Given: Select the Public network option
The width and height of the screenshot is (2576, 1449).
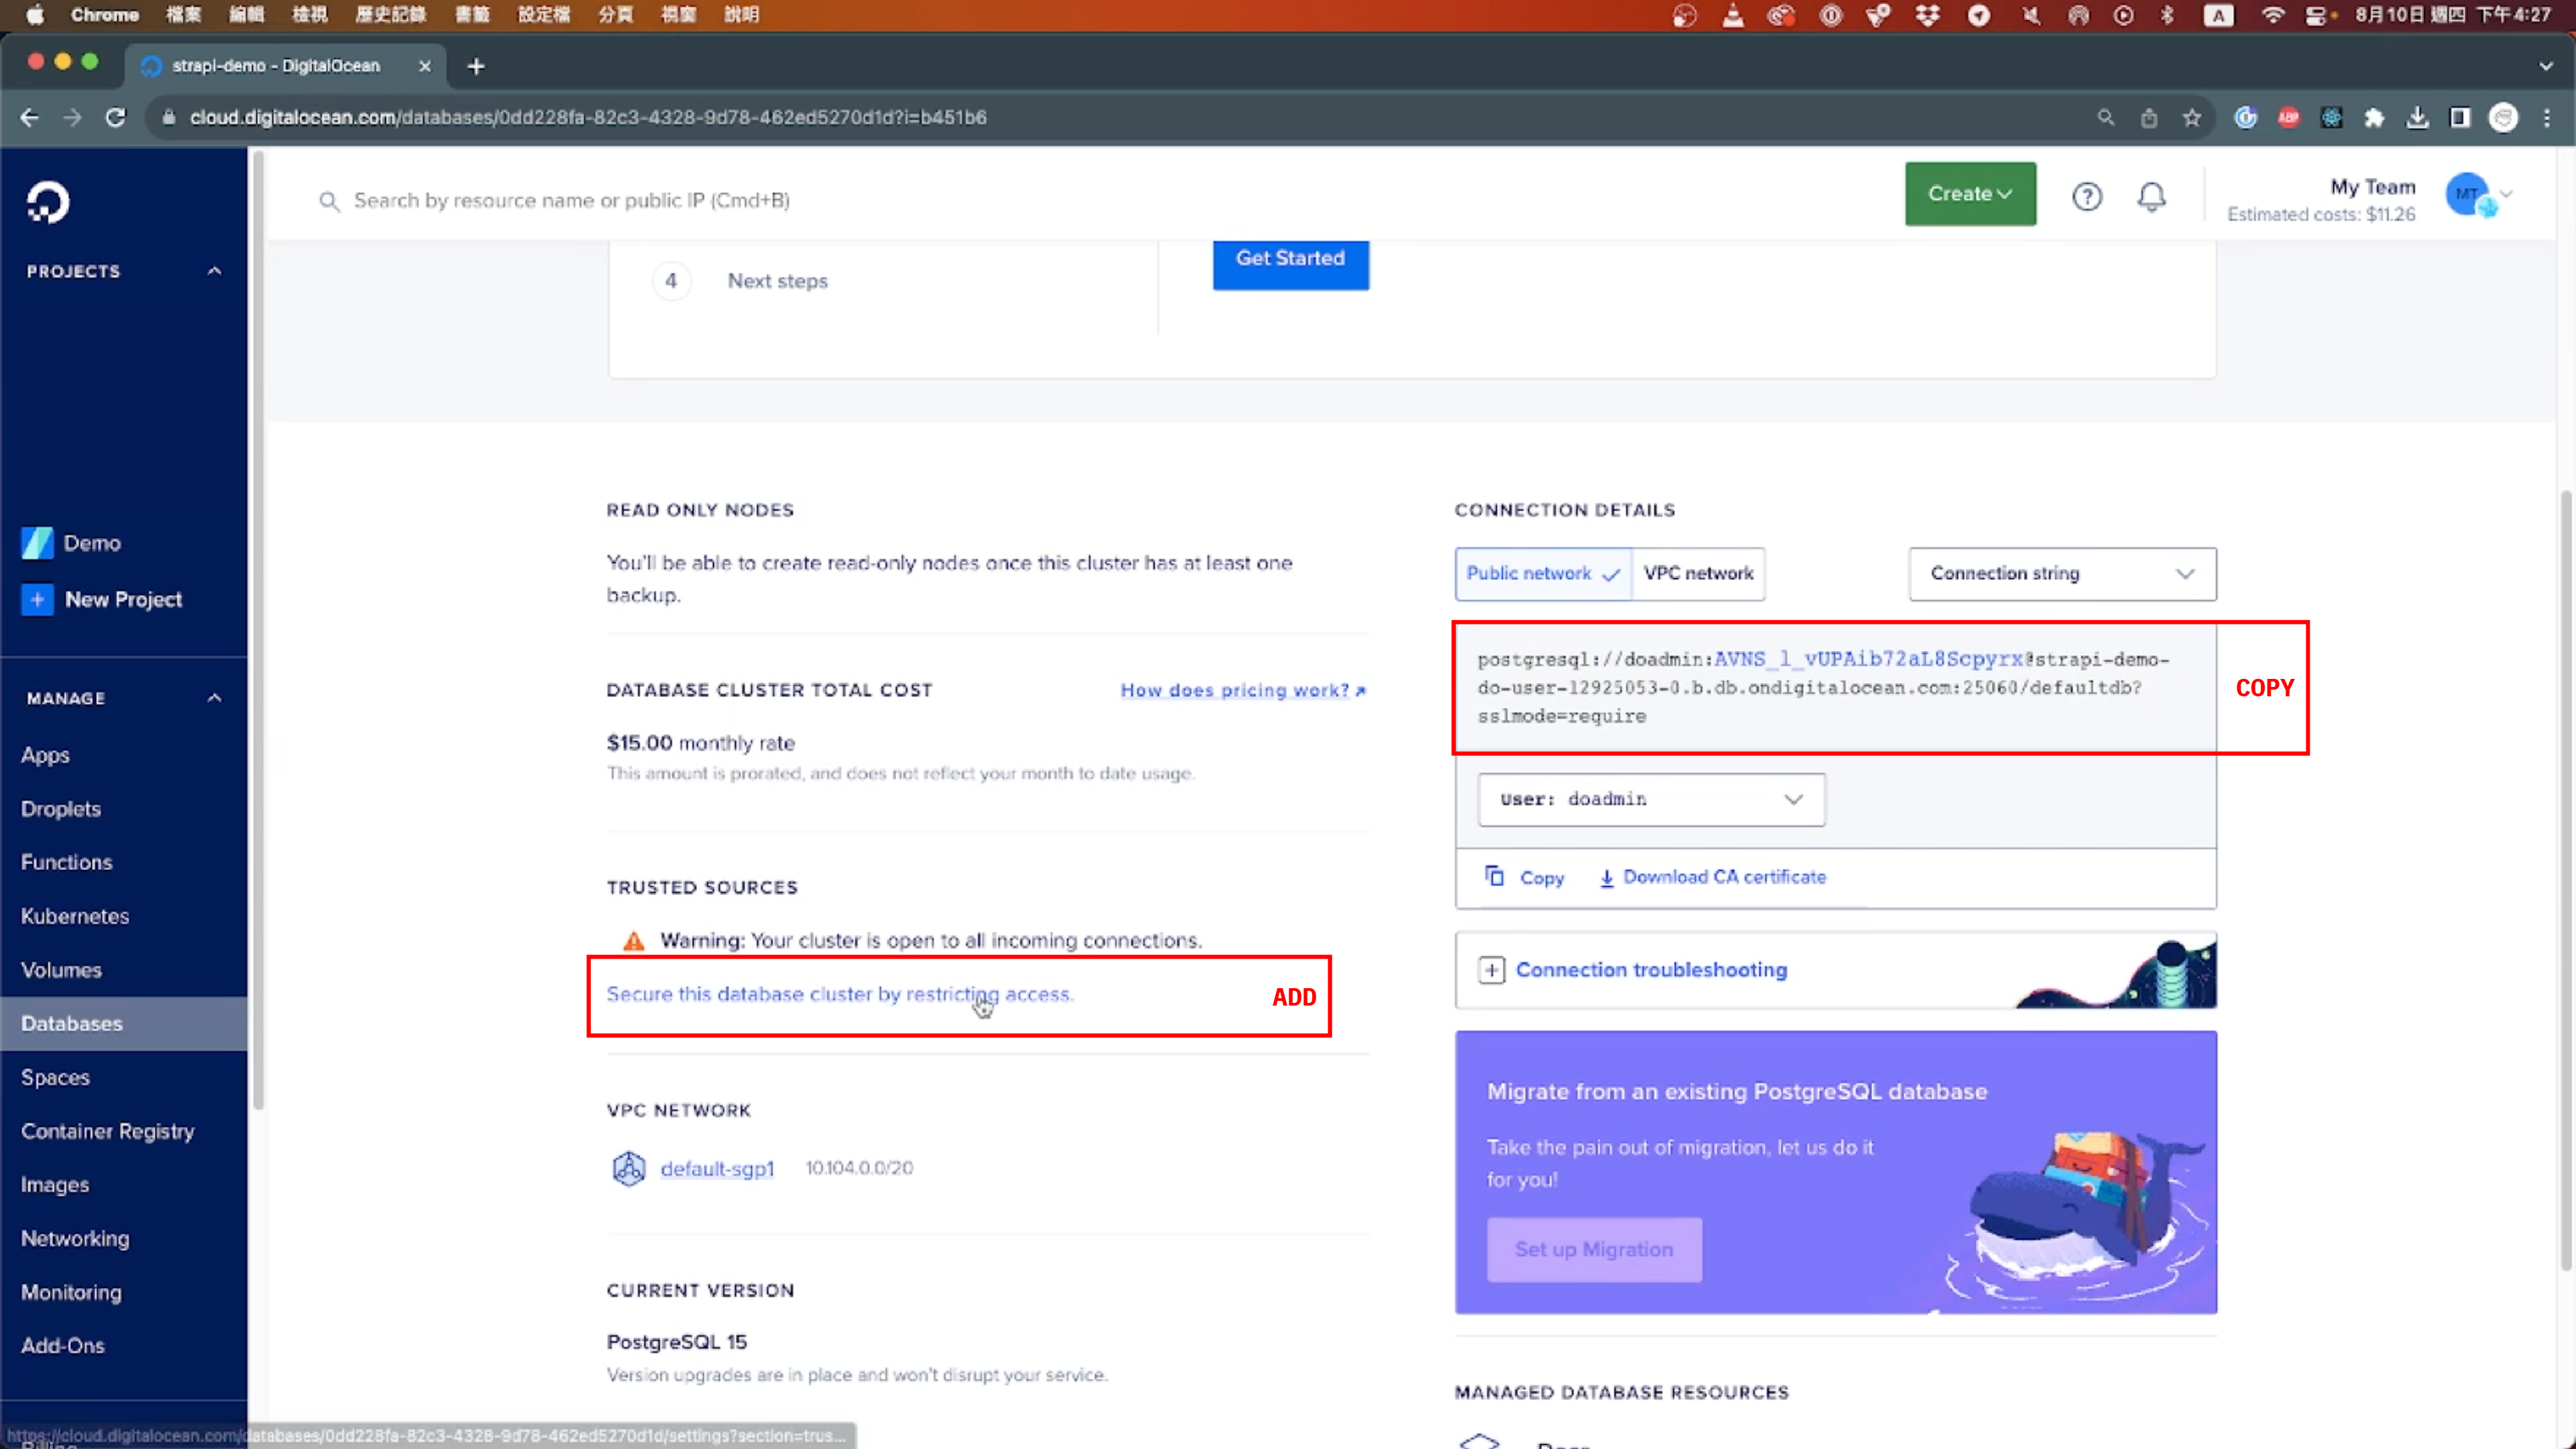Looking at the screenshot, I should pyautogui.click(x=1530, y=573).
